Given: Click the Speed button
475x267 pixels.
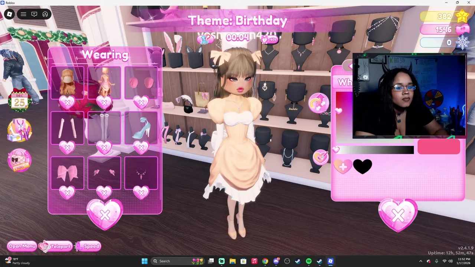Looking at the screenshot, I should [88, 246].
